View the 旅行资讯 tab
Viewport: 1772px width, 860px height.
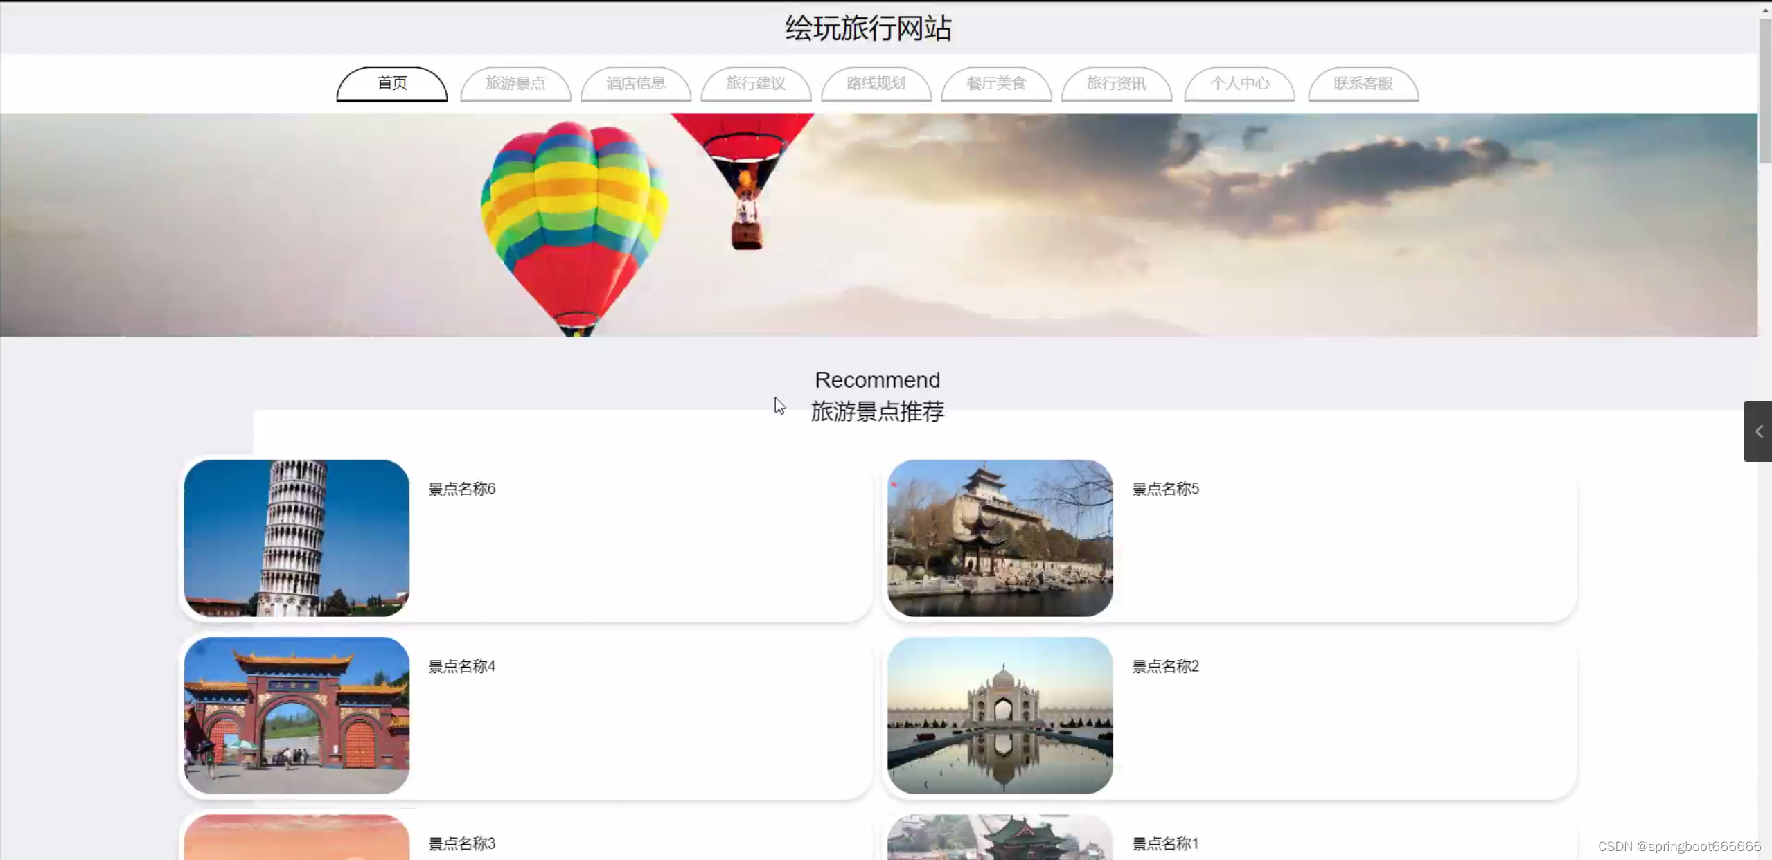click(x=1116, y=84)
